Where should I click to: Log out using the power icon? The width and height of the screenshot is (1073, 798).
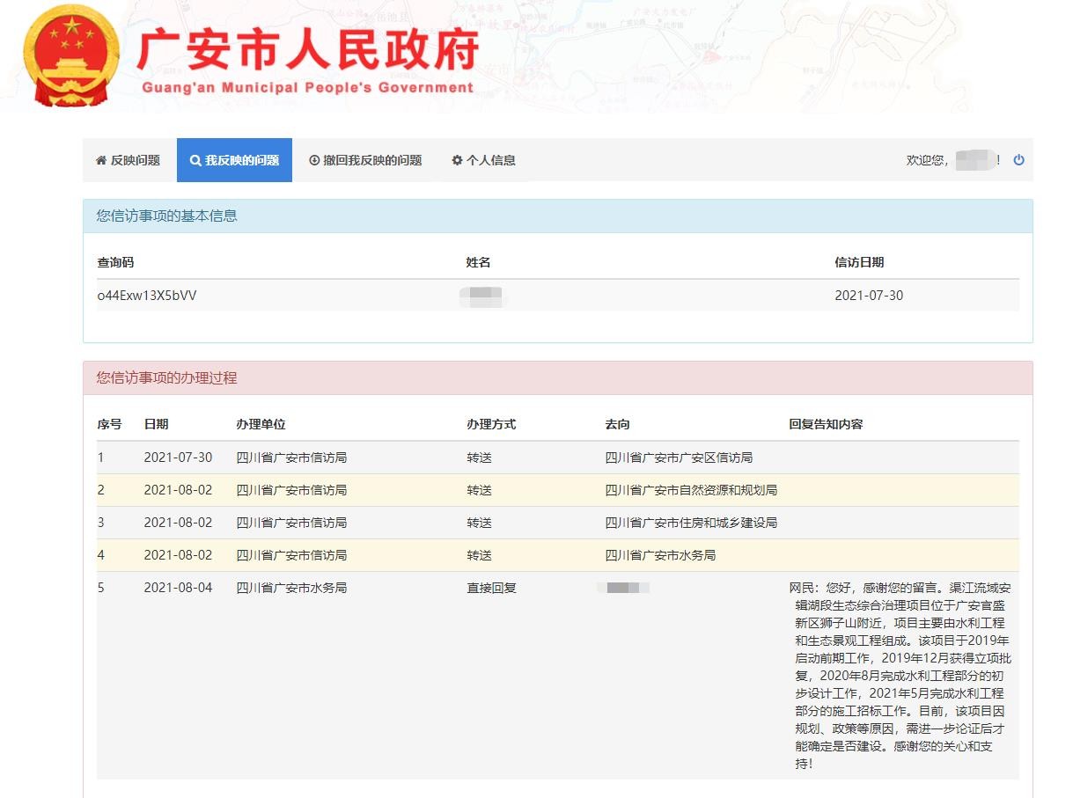pyautogui.click(x=1018, y=160)
